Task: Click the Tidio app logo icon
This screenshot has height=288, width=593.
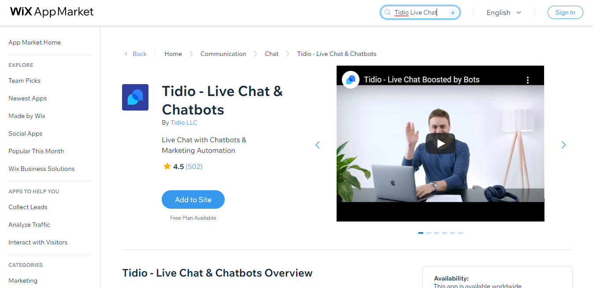Action: pos(135,97)
